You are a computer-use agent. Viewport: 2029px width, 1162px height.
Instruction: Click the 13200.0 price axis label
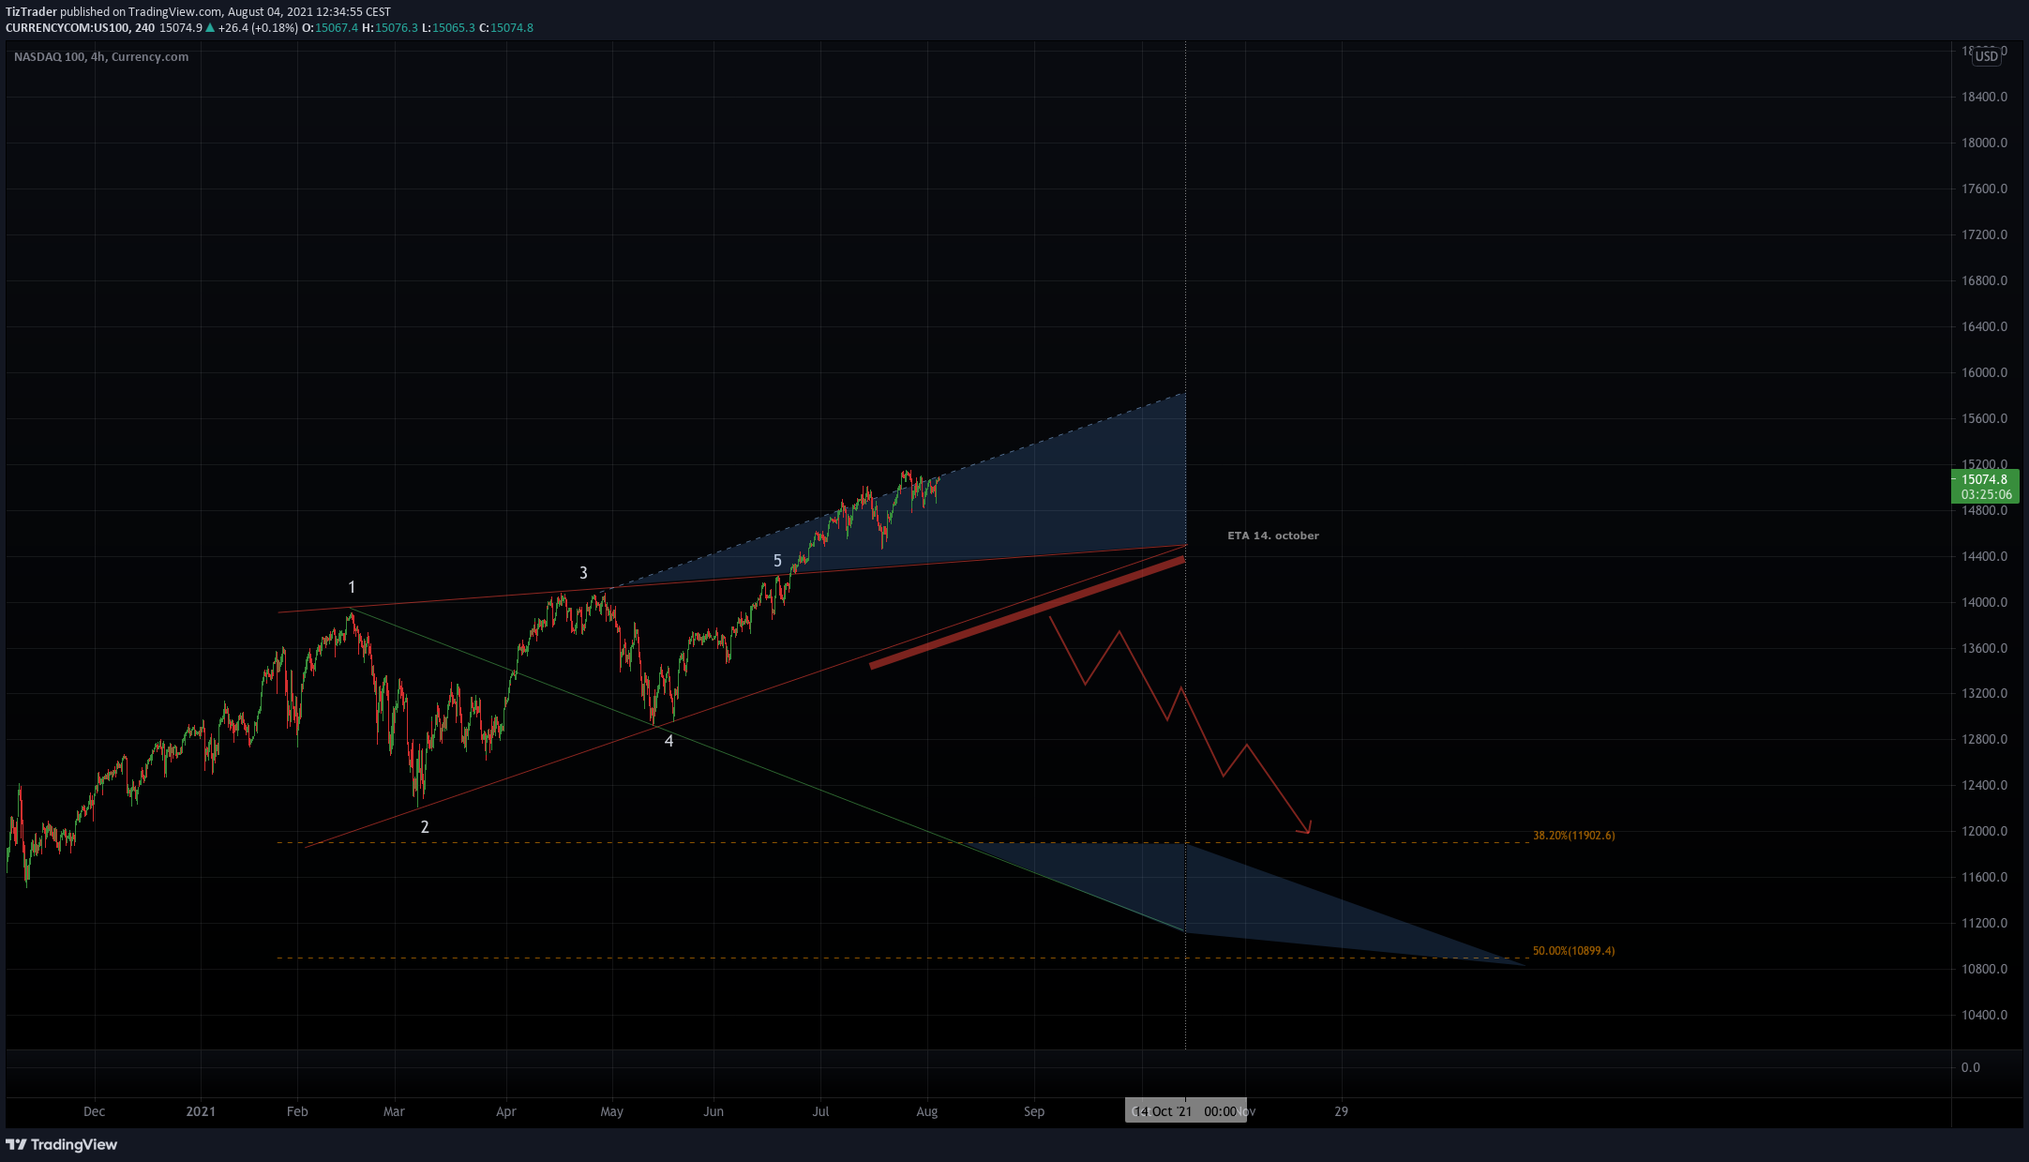tap(1984, 693)
